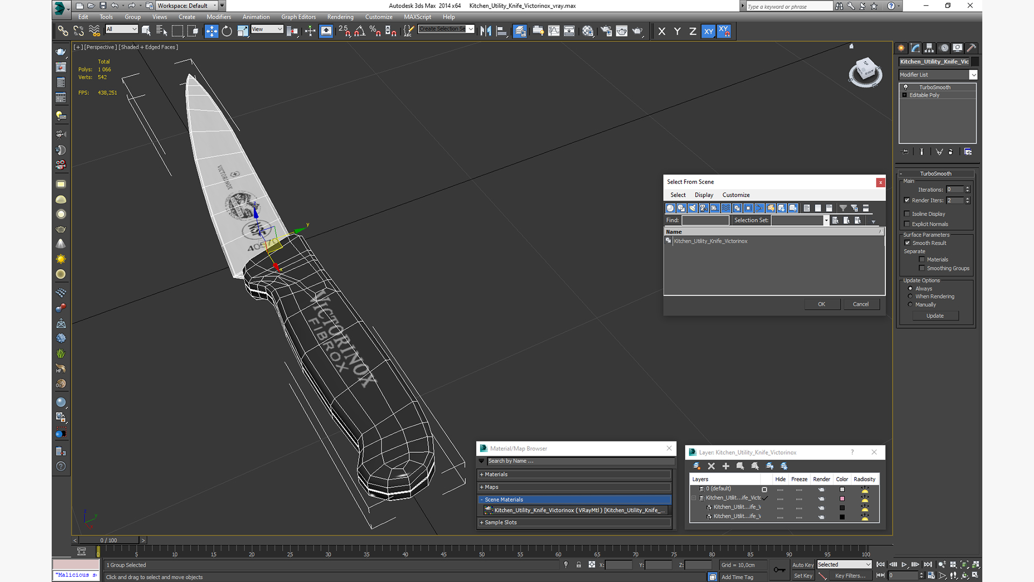Select the When Rendering update option
This screenshot has width=1034, height=582.
[x=910, y=296]
